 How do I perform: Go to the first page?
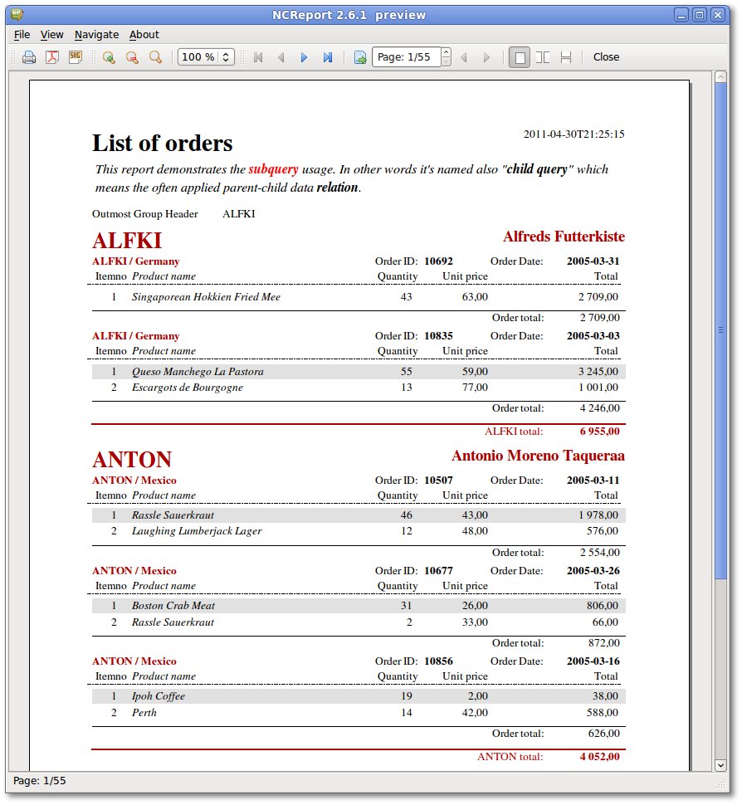pos(258,57)
